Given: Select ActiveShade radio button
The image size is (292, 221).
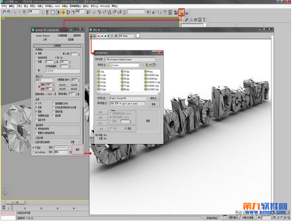Looking at the screenshot, I should (34, 152).
